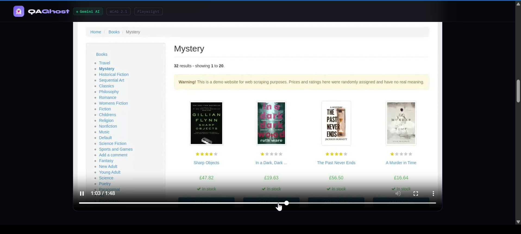Open Sharp Objects book cover
This screenshot has width=521, height=234.
pos(206,123)
